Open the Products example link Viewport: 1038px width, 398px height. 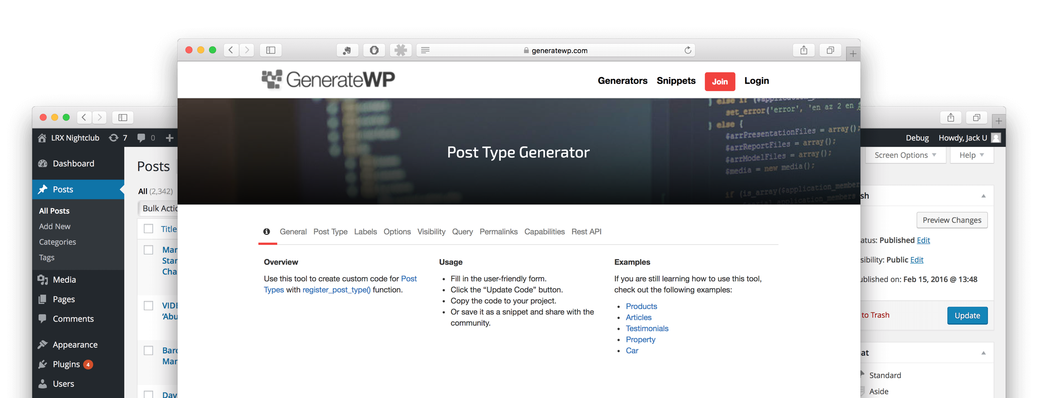point(641,306)
